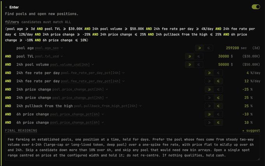This screenshot has height=166, width=265.
Task: Select ≤ operator on -10 % 6h price change row
Action: coord(218,114)
